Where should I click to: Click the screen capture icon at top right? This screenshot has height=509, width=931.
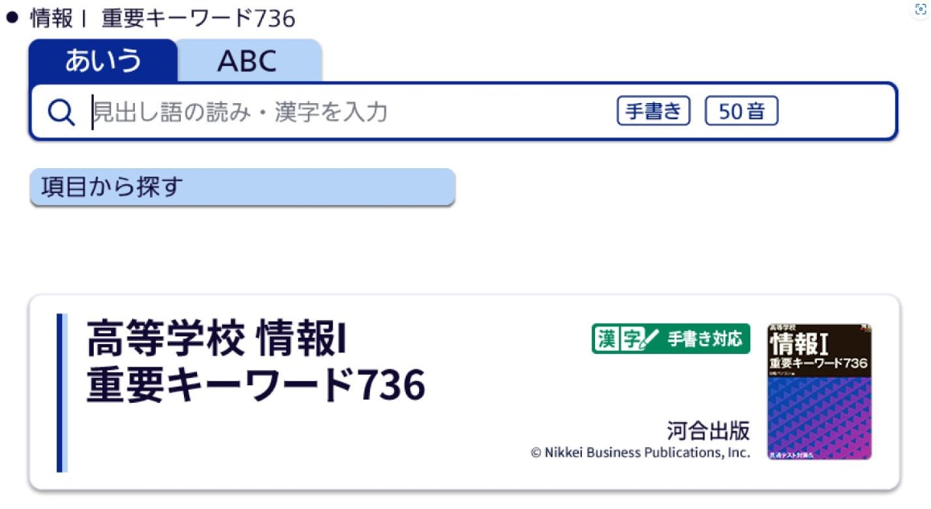coord(919,9)
